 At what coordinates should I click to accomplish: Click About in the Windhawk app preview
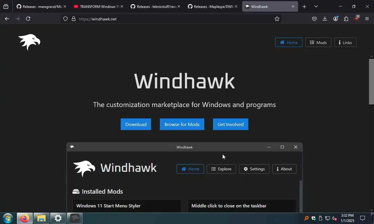pyautogui.click(x=284, y=169)
